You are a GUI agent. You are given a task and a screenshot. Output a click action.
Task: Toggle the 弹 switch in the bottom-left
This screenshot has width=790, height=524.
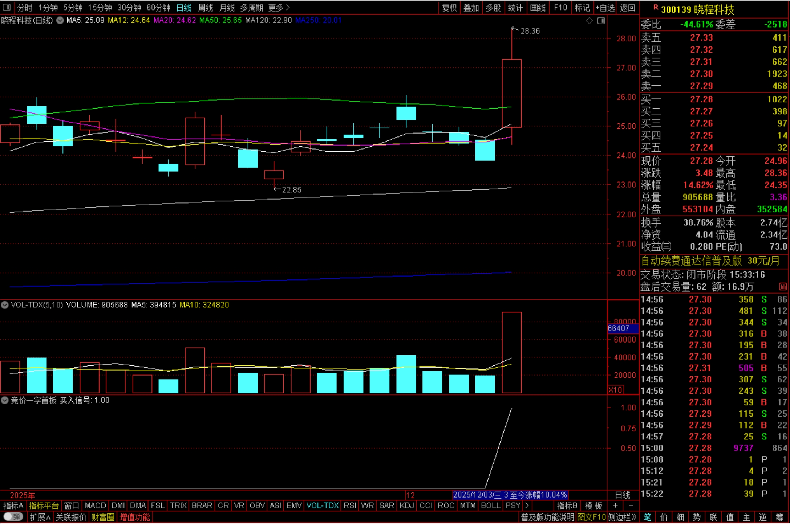point(13,517)
